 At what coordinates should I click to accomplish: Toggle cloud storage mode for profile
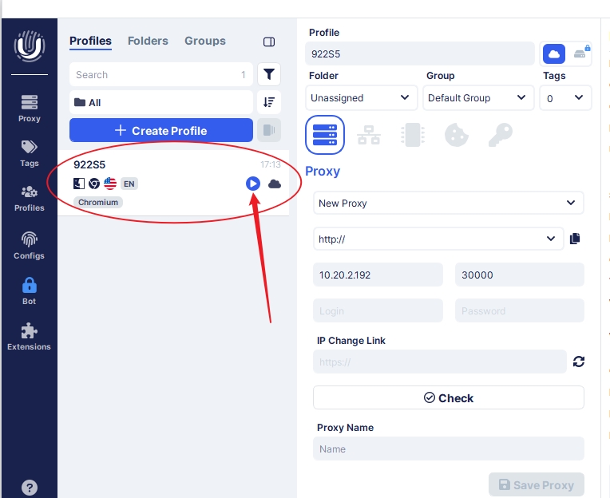(554, 53)
